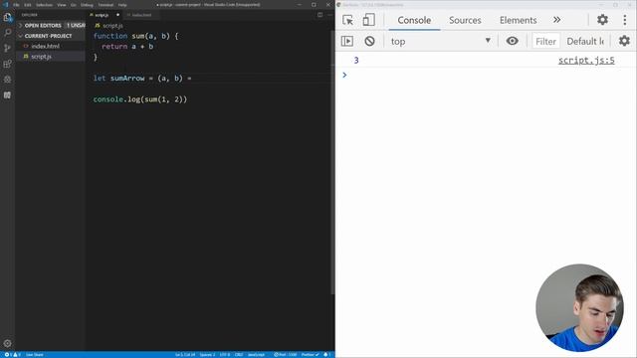Open the Explorer view in activity bar

(x=7, y=17)
